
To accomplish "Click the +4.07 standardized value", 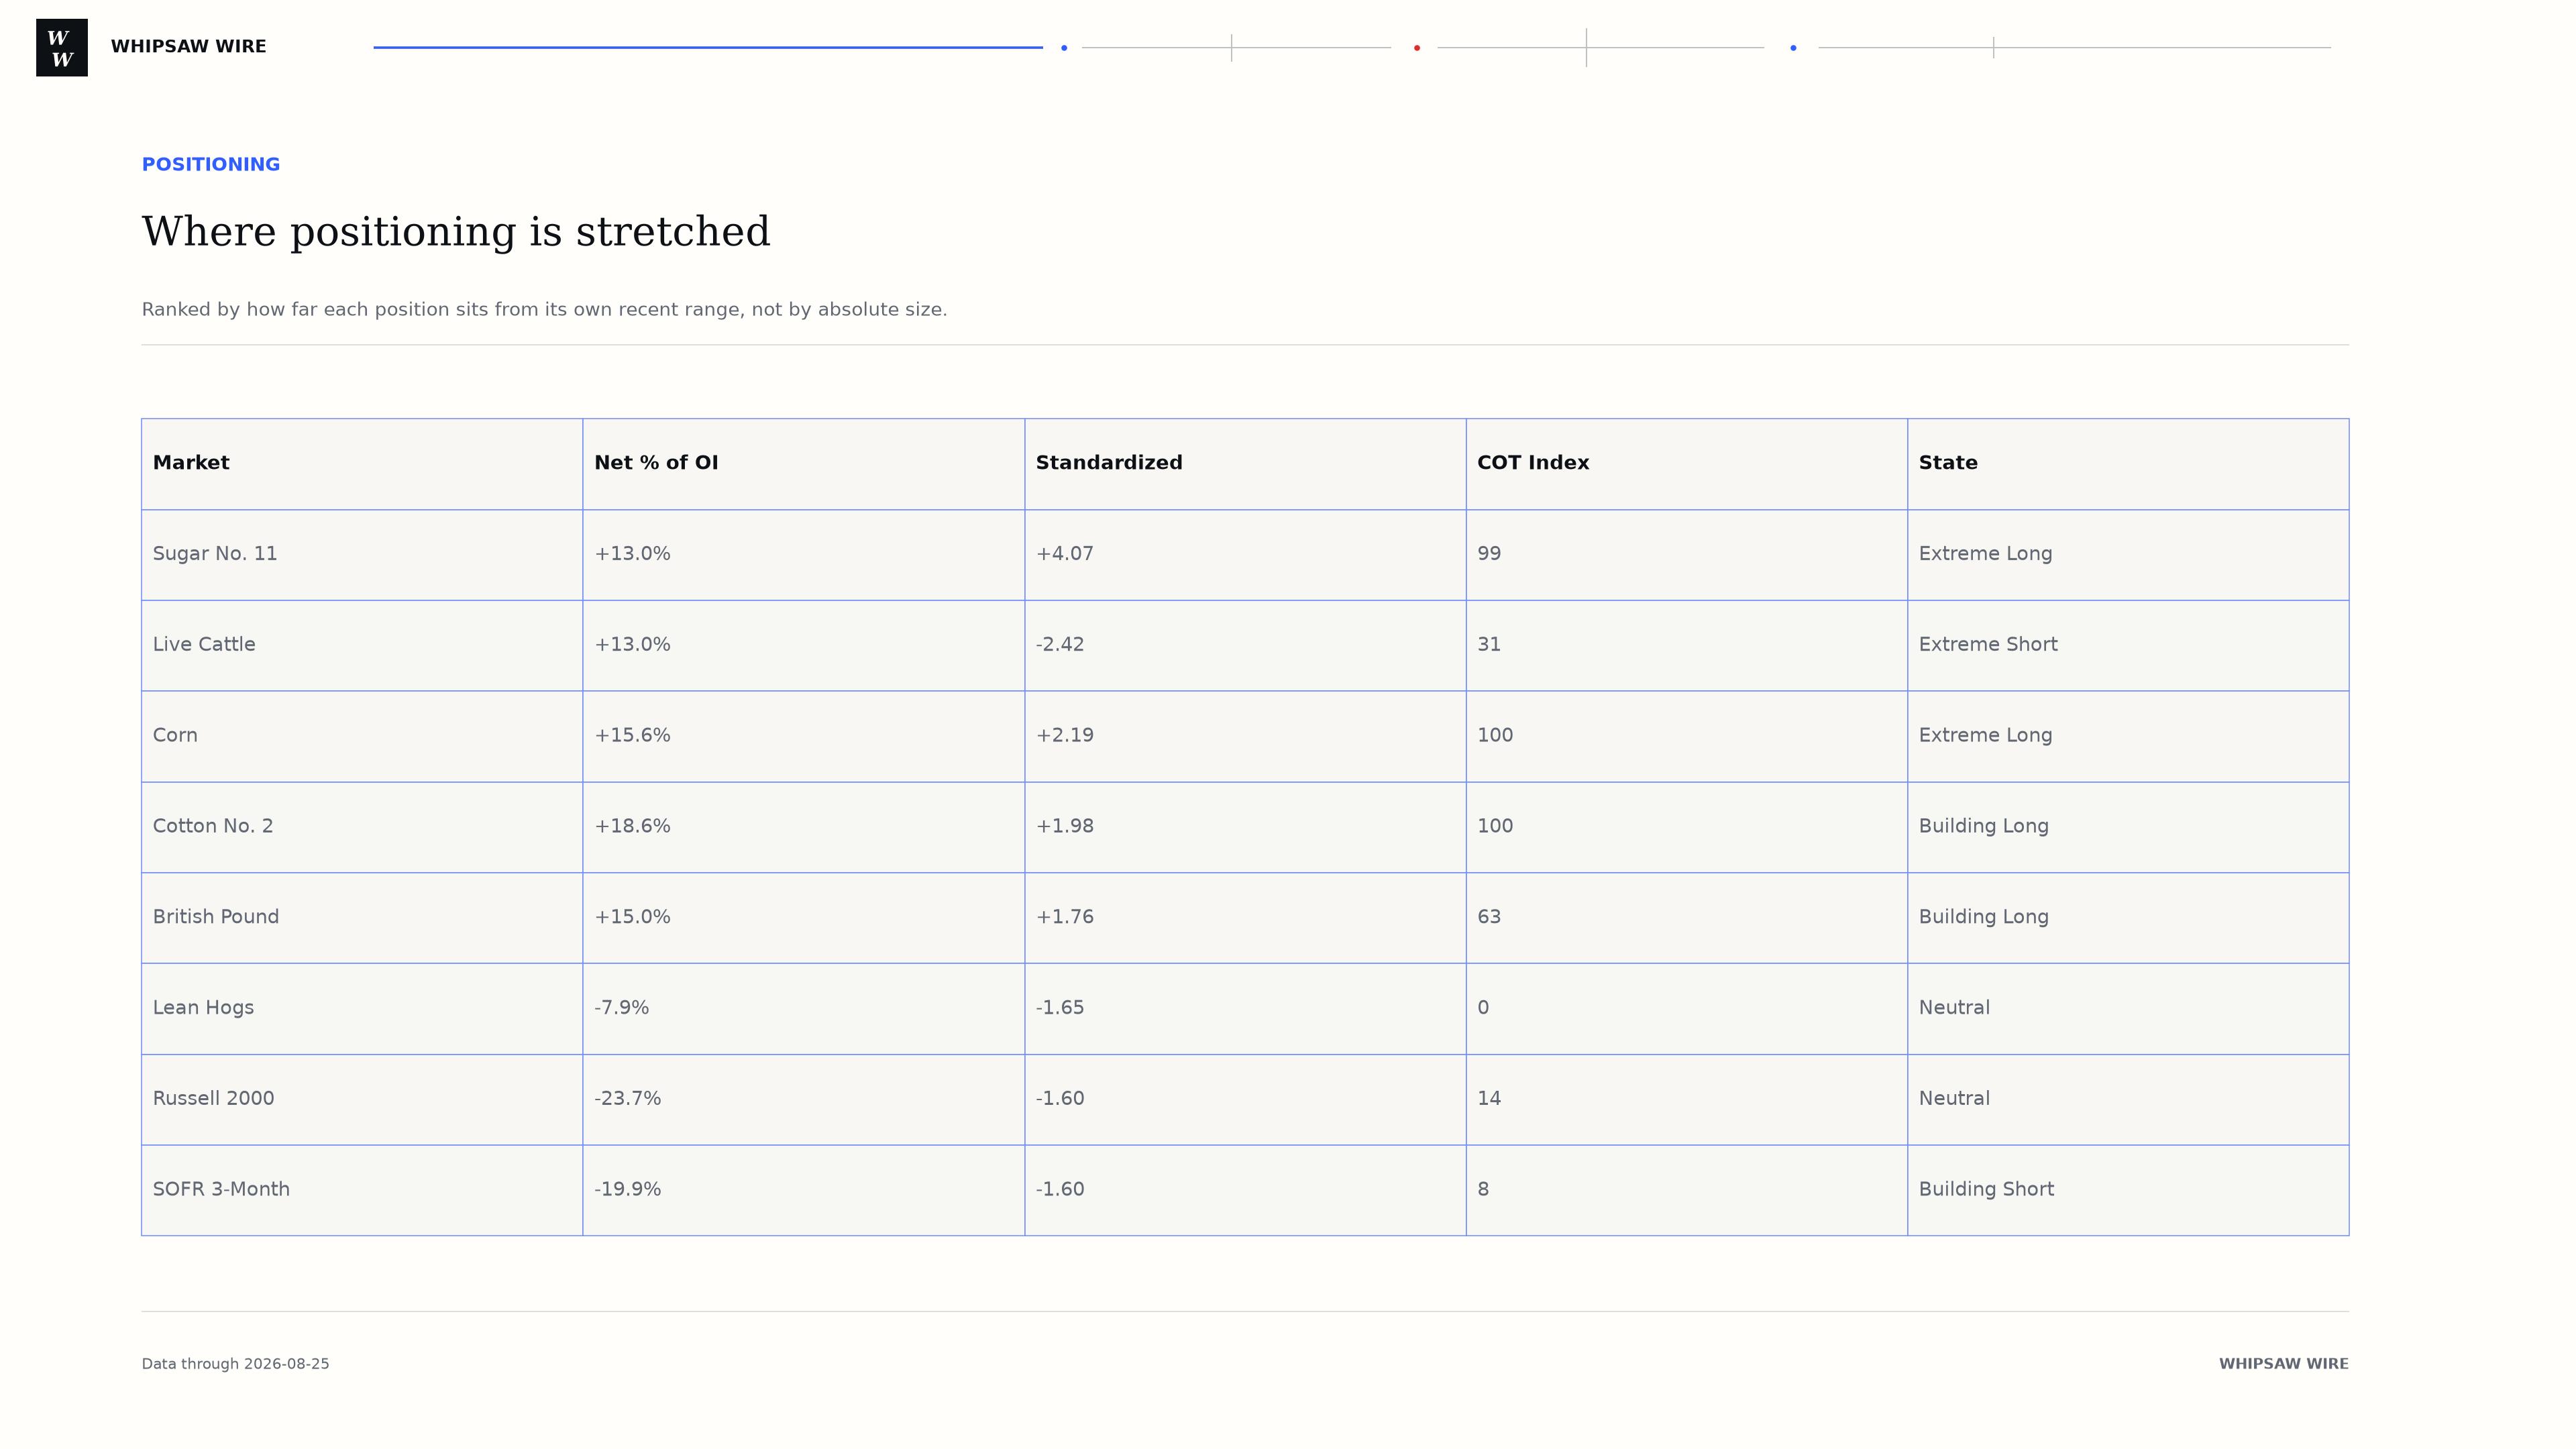I will (1065, 554).
